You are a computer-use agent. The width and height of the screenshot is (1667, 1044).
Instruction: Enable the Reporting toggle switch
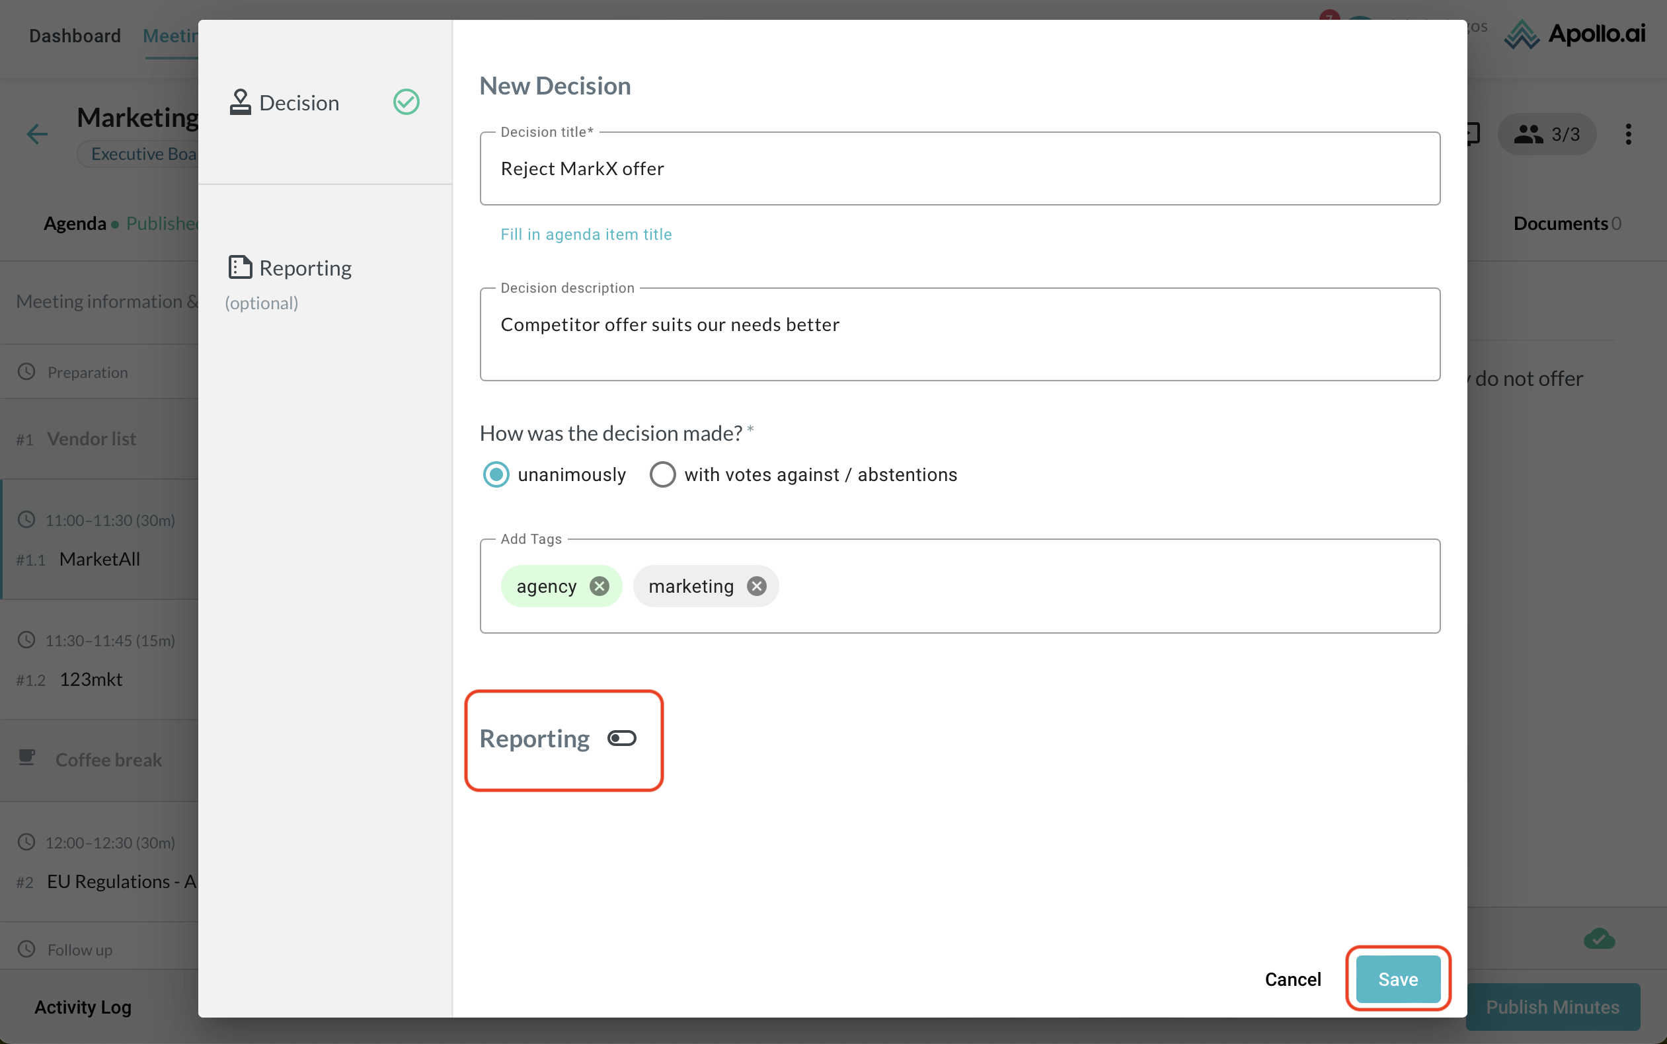coord(621,738)
